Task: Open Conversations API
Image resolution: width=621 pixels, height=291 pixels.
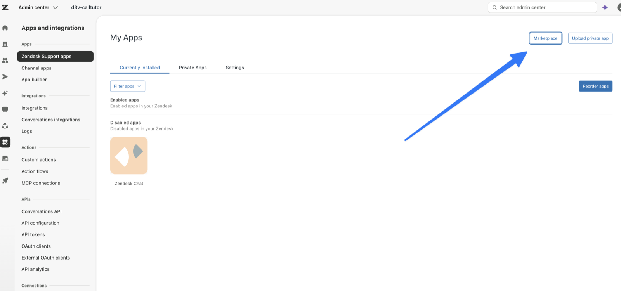Action: (x=42, y=211)
